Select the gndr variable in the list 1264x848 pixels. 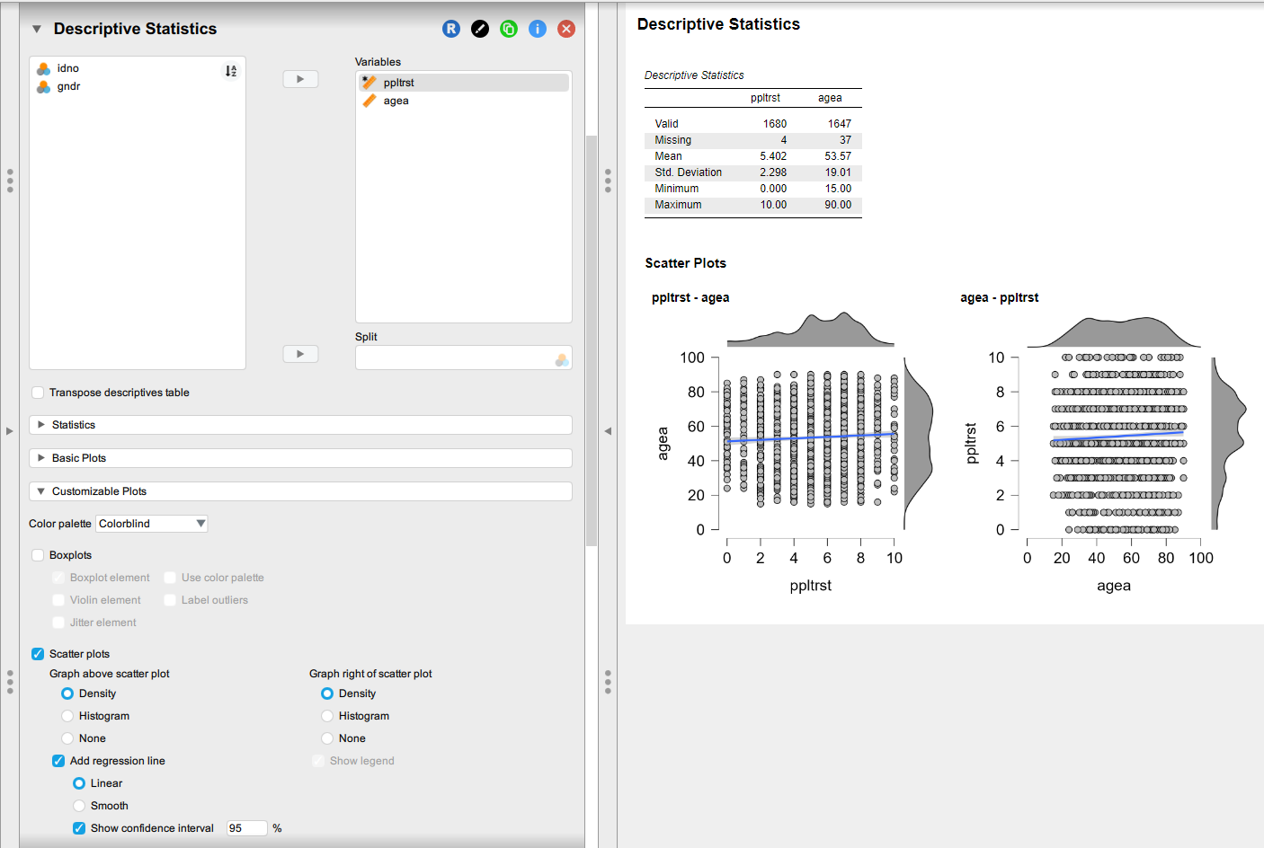(68, 86)
